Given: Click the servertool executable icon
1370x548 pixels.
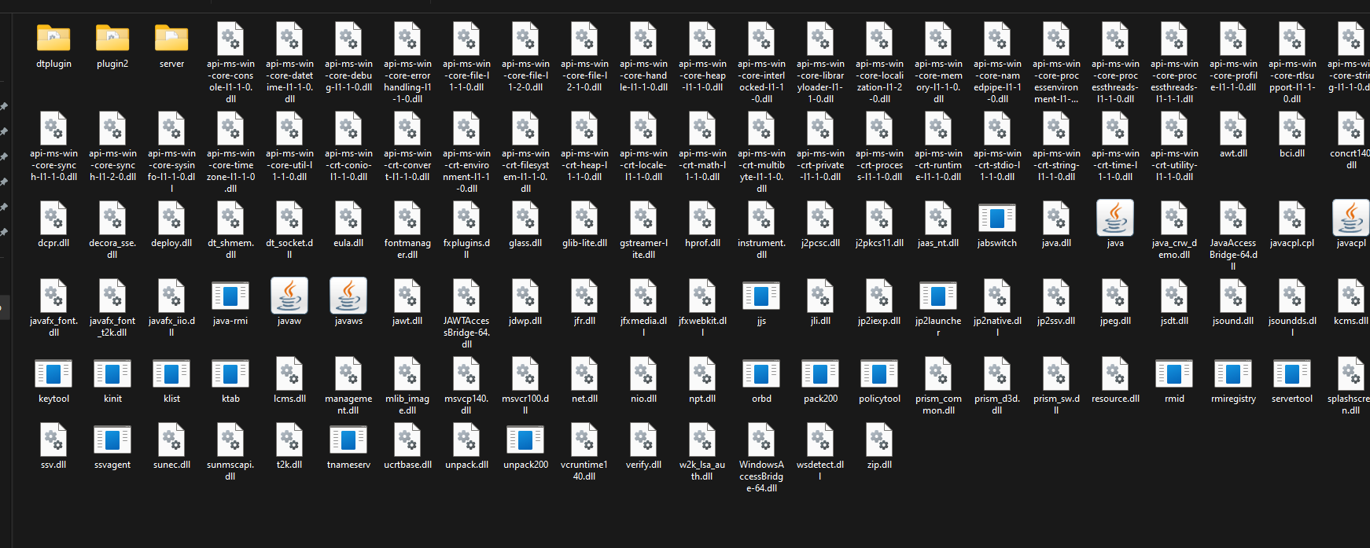Looking at the screenshot, I should 1292,373.
